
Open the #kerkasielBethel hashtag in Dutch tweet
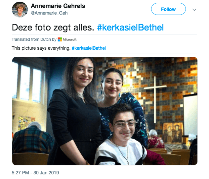click(130, 28)
